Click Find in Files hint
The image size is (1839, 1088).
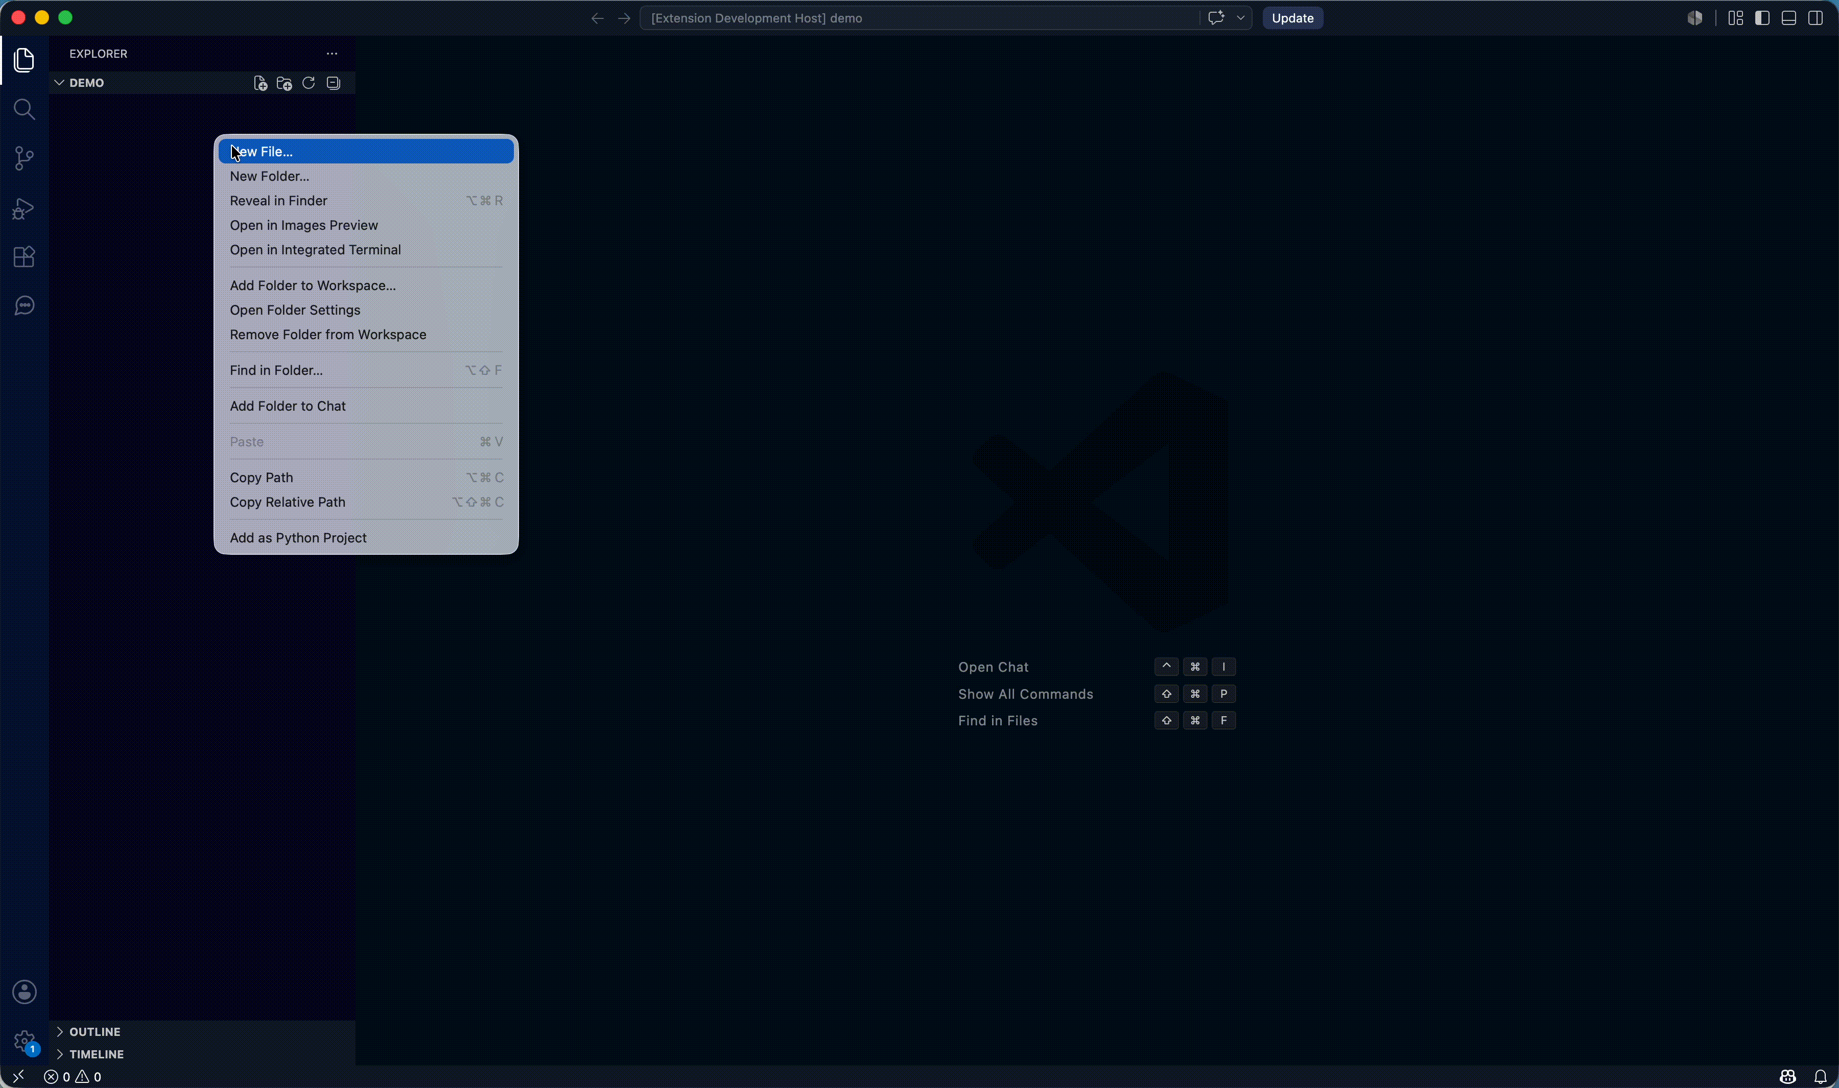(998, 721)
